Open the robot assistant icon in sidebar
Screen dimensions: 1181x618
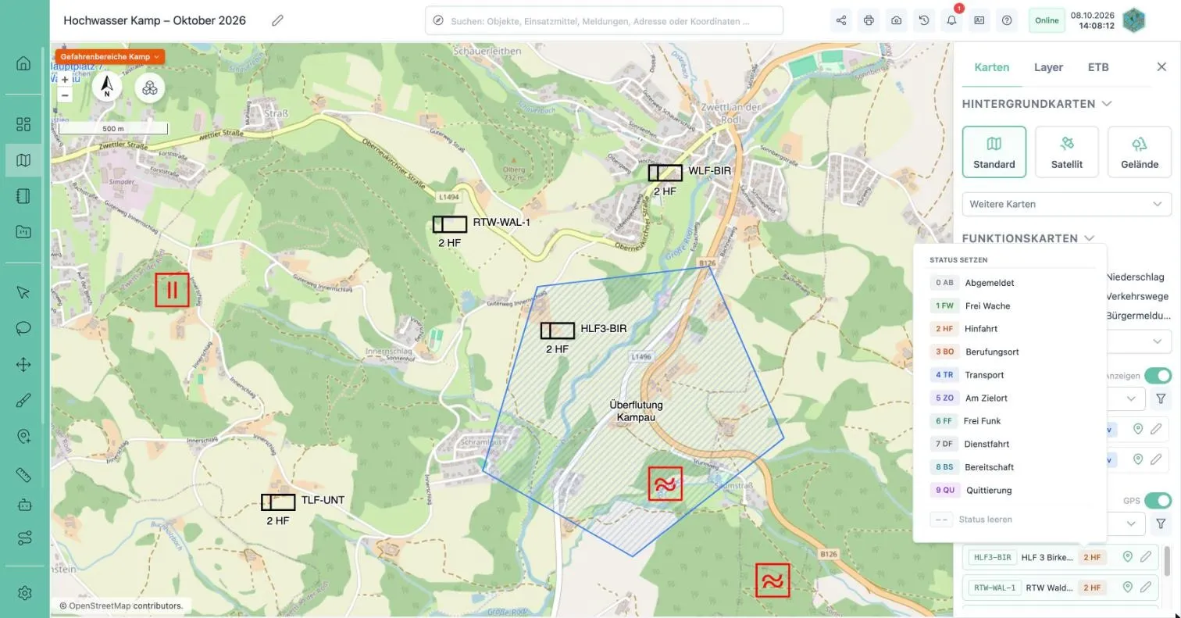(x=23, y=505)
